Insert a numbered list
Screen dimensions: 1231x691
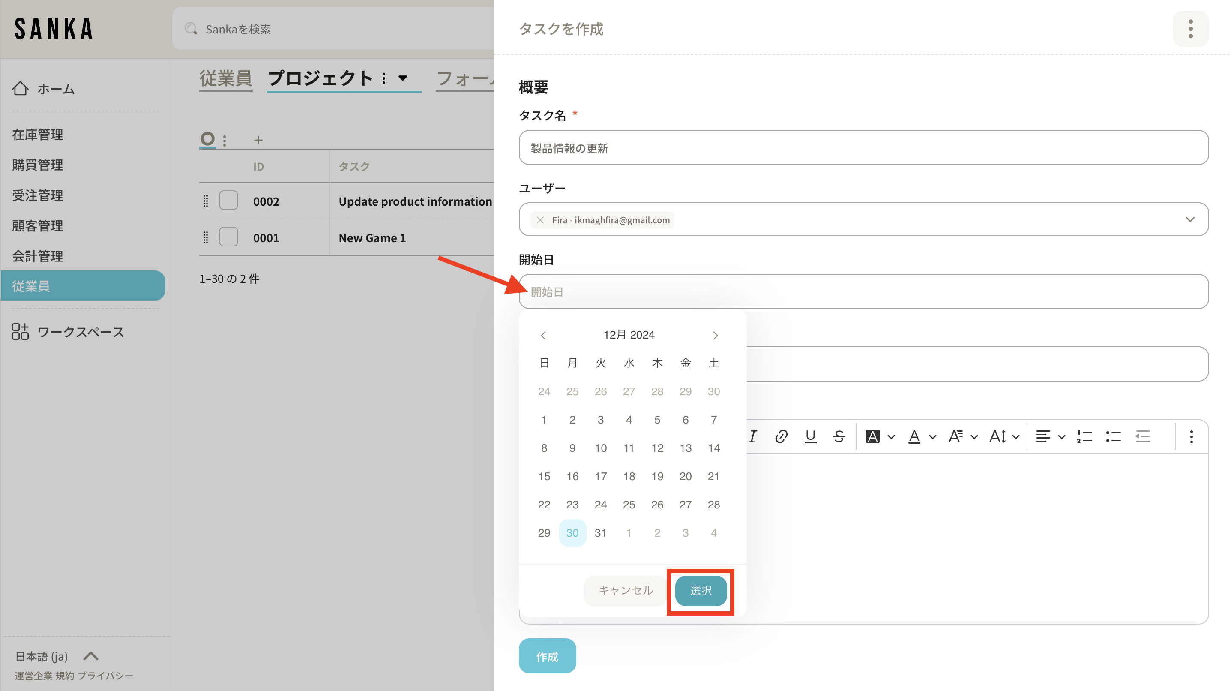click(x=1084, y=436)
